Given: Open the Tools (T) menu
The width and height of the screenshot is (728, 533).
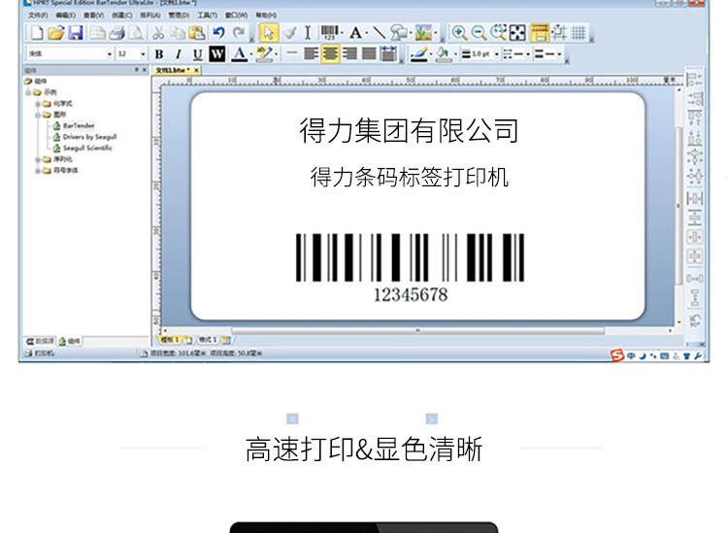Looking at the screenshot, I should tap(207, 15).
